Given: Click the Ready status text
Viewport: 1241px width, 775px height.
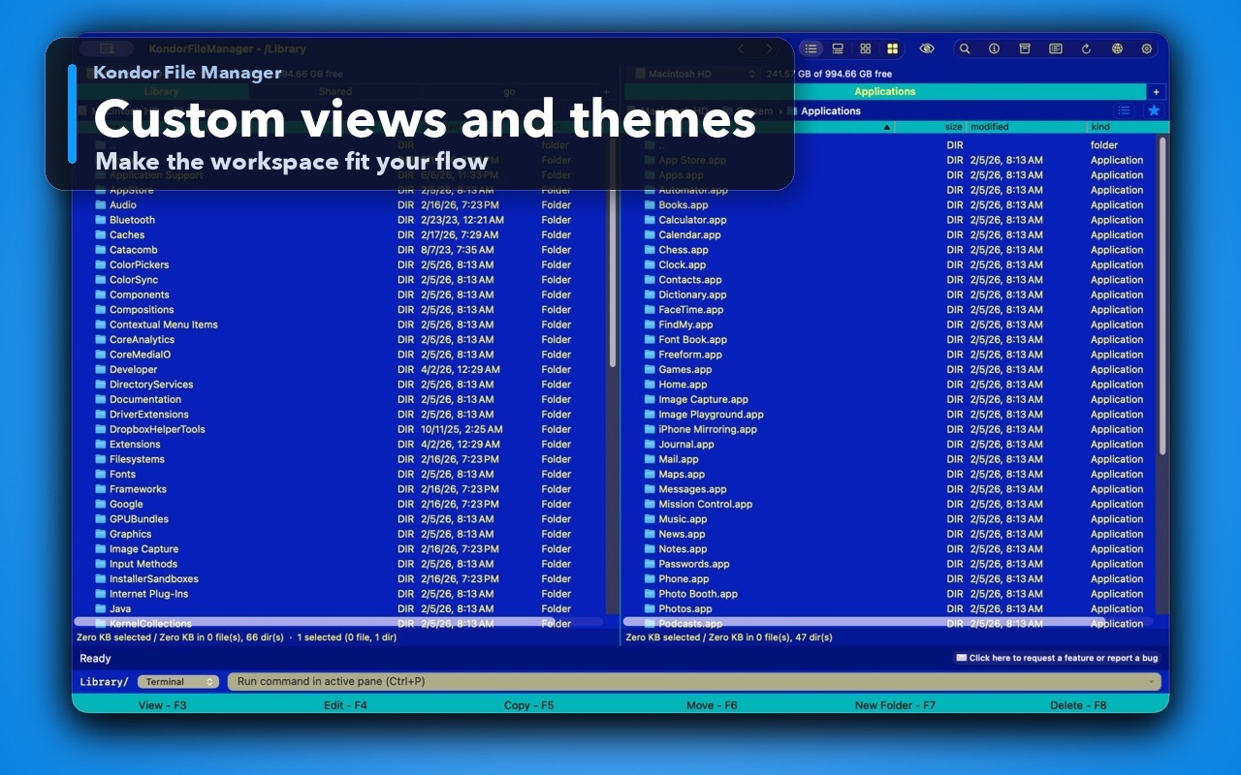Looking at the screenshot, I should [95, 659].
